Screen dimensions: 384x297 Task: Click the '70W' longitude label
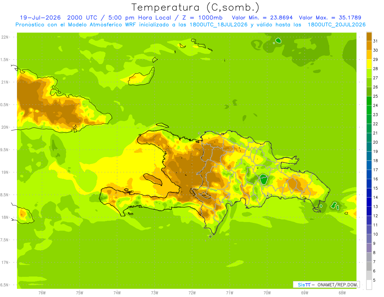click(x=267, y=293)
